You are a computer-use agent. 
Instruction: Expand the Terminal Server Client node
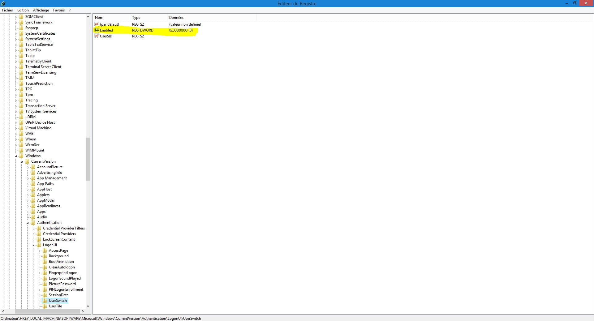tap(16, 67)
